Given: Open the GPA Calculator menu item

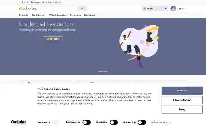Looking at the screenshot, I should tap(58, 15).
